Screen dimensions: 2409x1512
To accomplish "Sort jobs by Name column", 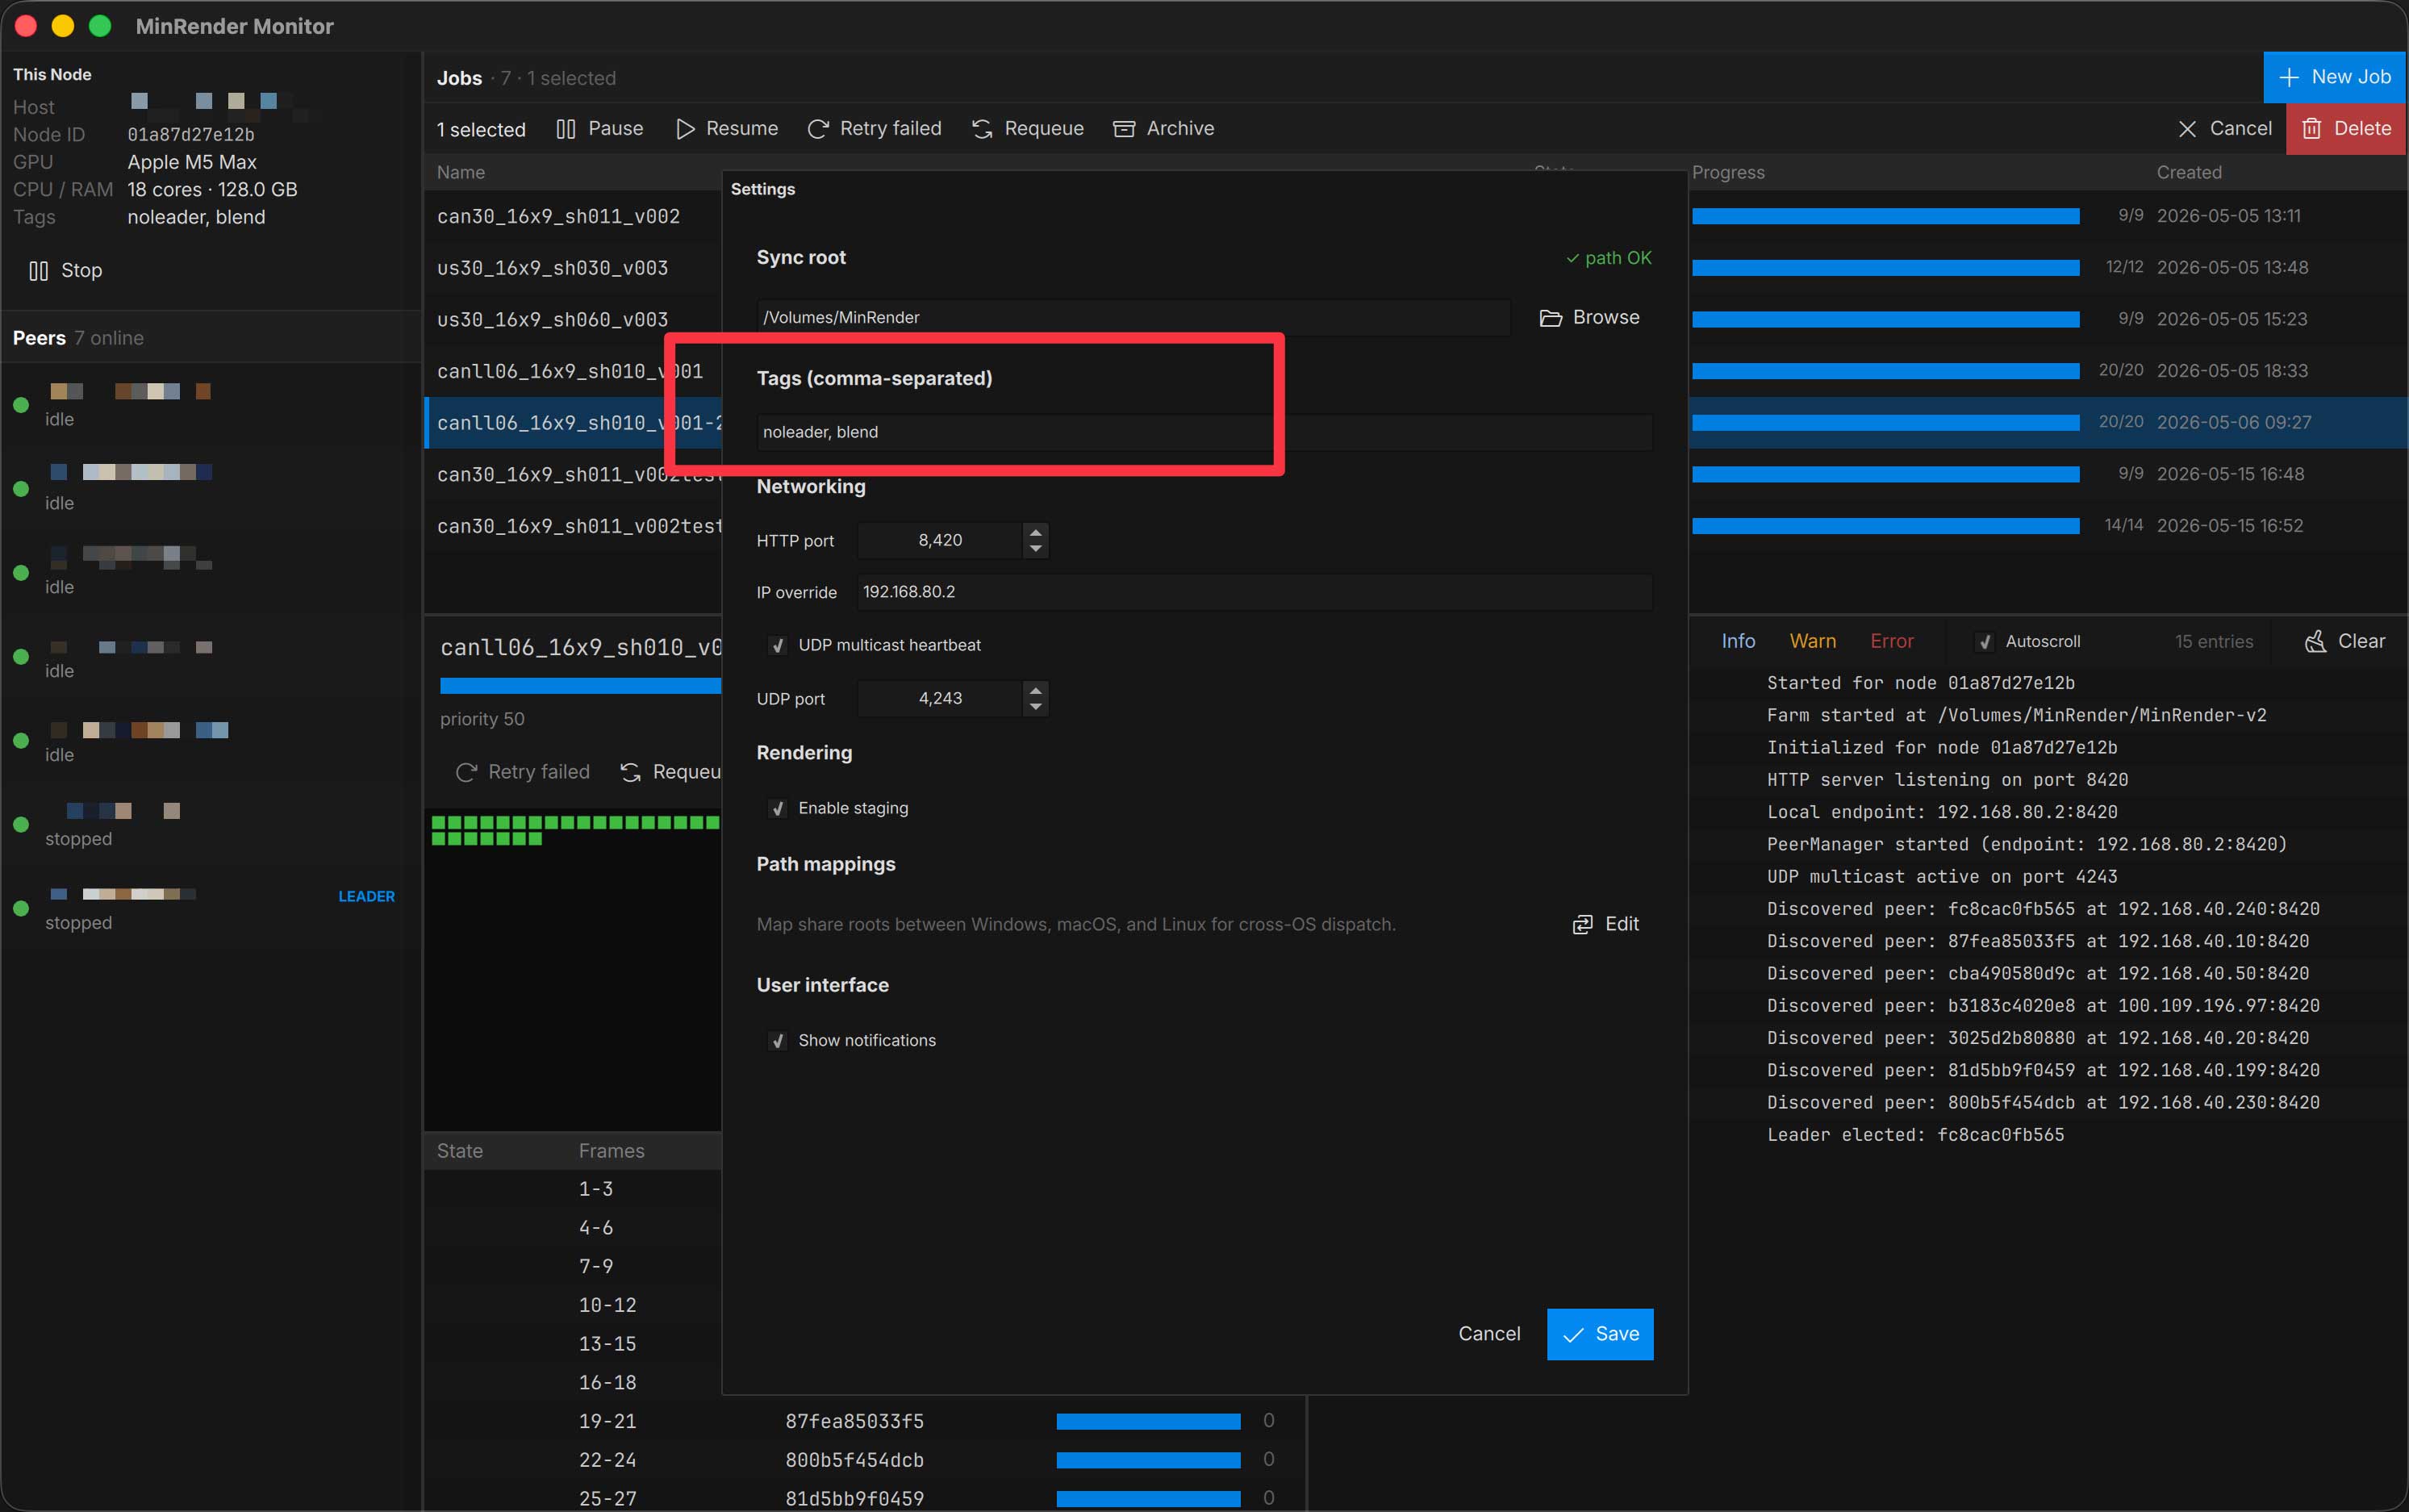I will coord(461,172).
